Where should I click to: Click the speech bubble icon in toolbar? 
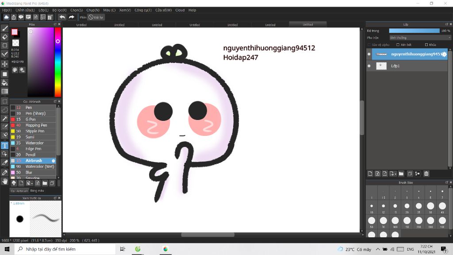[21, 17]
